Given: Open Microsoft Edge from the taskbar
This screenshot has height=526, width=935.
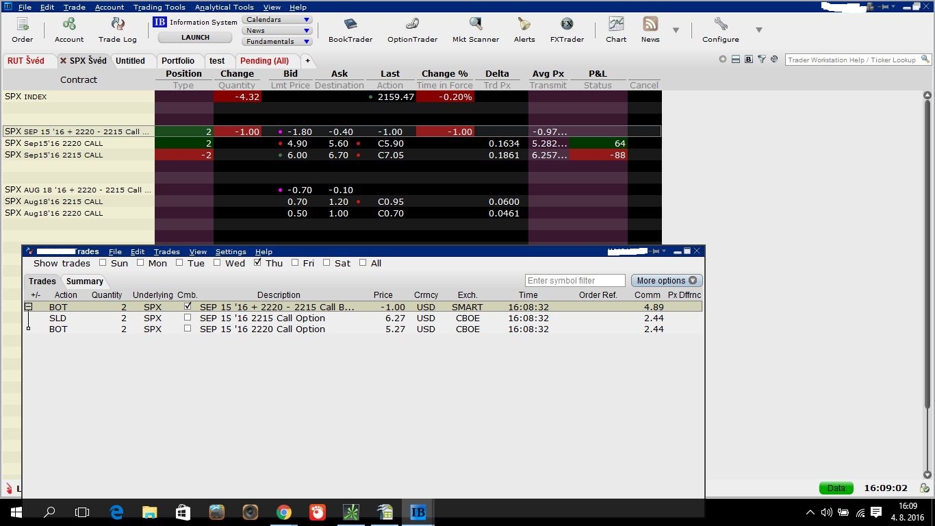Looking at the screenshot, I should pos(116,512).
